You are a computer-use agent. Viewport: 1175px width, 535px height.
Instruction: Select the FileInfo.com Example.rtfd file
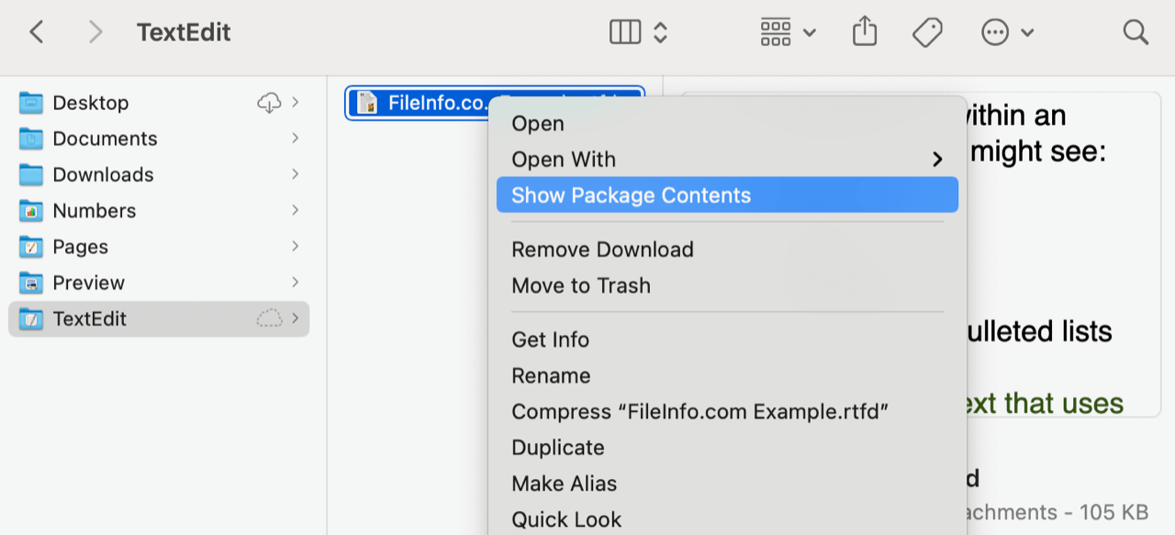tap(431, 103)
